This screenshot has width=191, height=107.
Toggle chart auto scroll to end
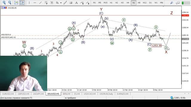16,3
